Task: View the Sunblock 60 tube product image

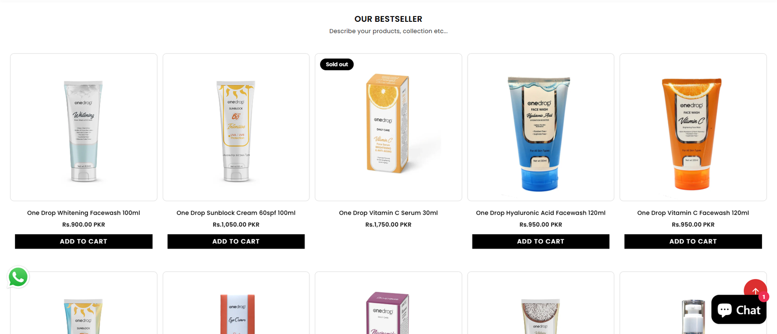Action: 236,127
